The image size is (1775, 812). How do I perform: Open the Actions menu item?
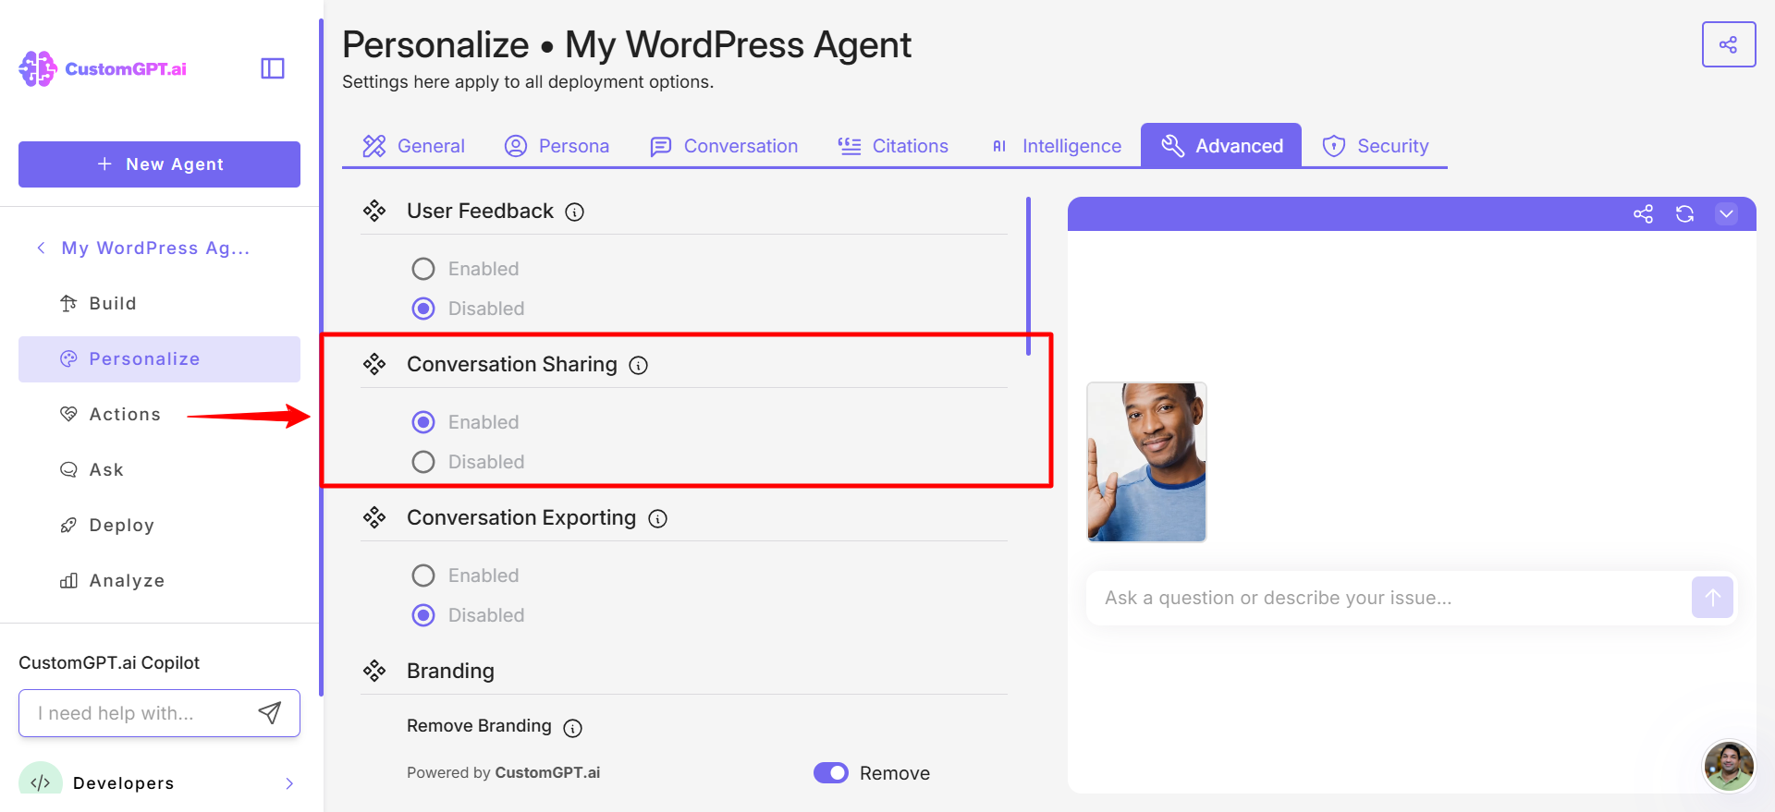[159, 415]
